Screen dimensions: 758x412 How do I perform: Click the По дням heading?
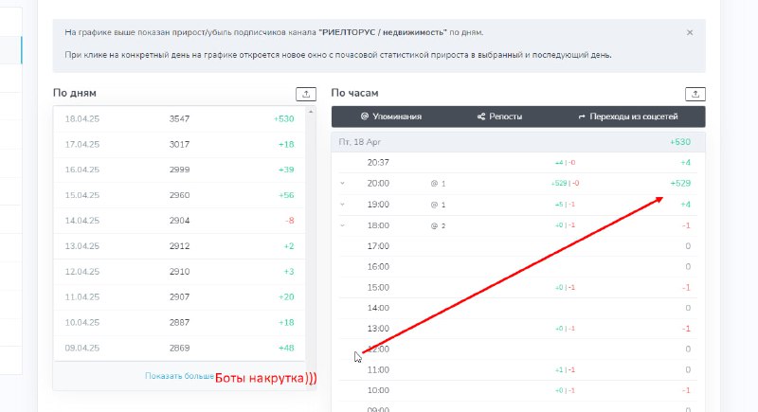(x=75, y=93)
